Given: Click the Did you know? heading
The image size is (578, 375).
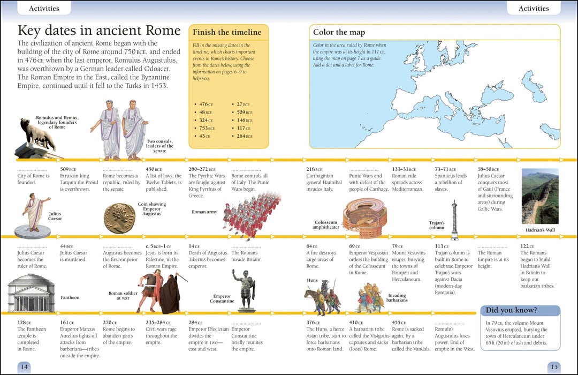Looking at the screenshot, I should [511, 310].
